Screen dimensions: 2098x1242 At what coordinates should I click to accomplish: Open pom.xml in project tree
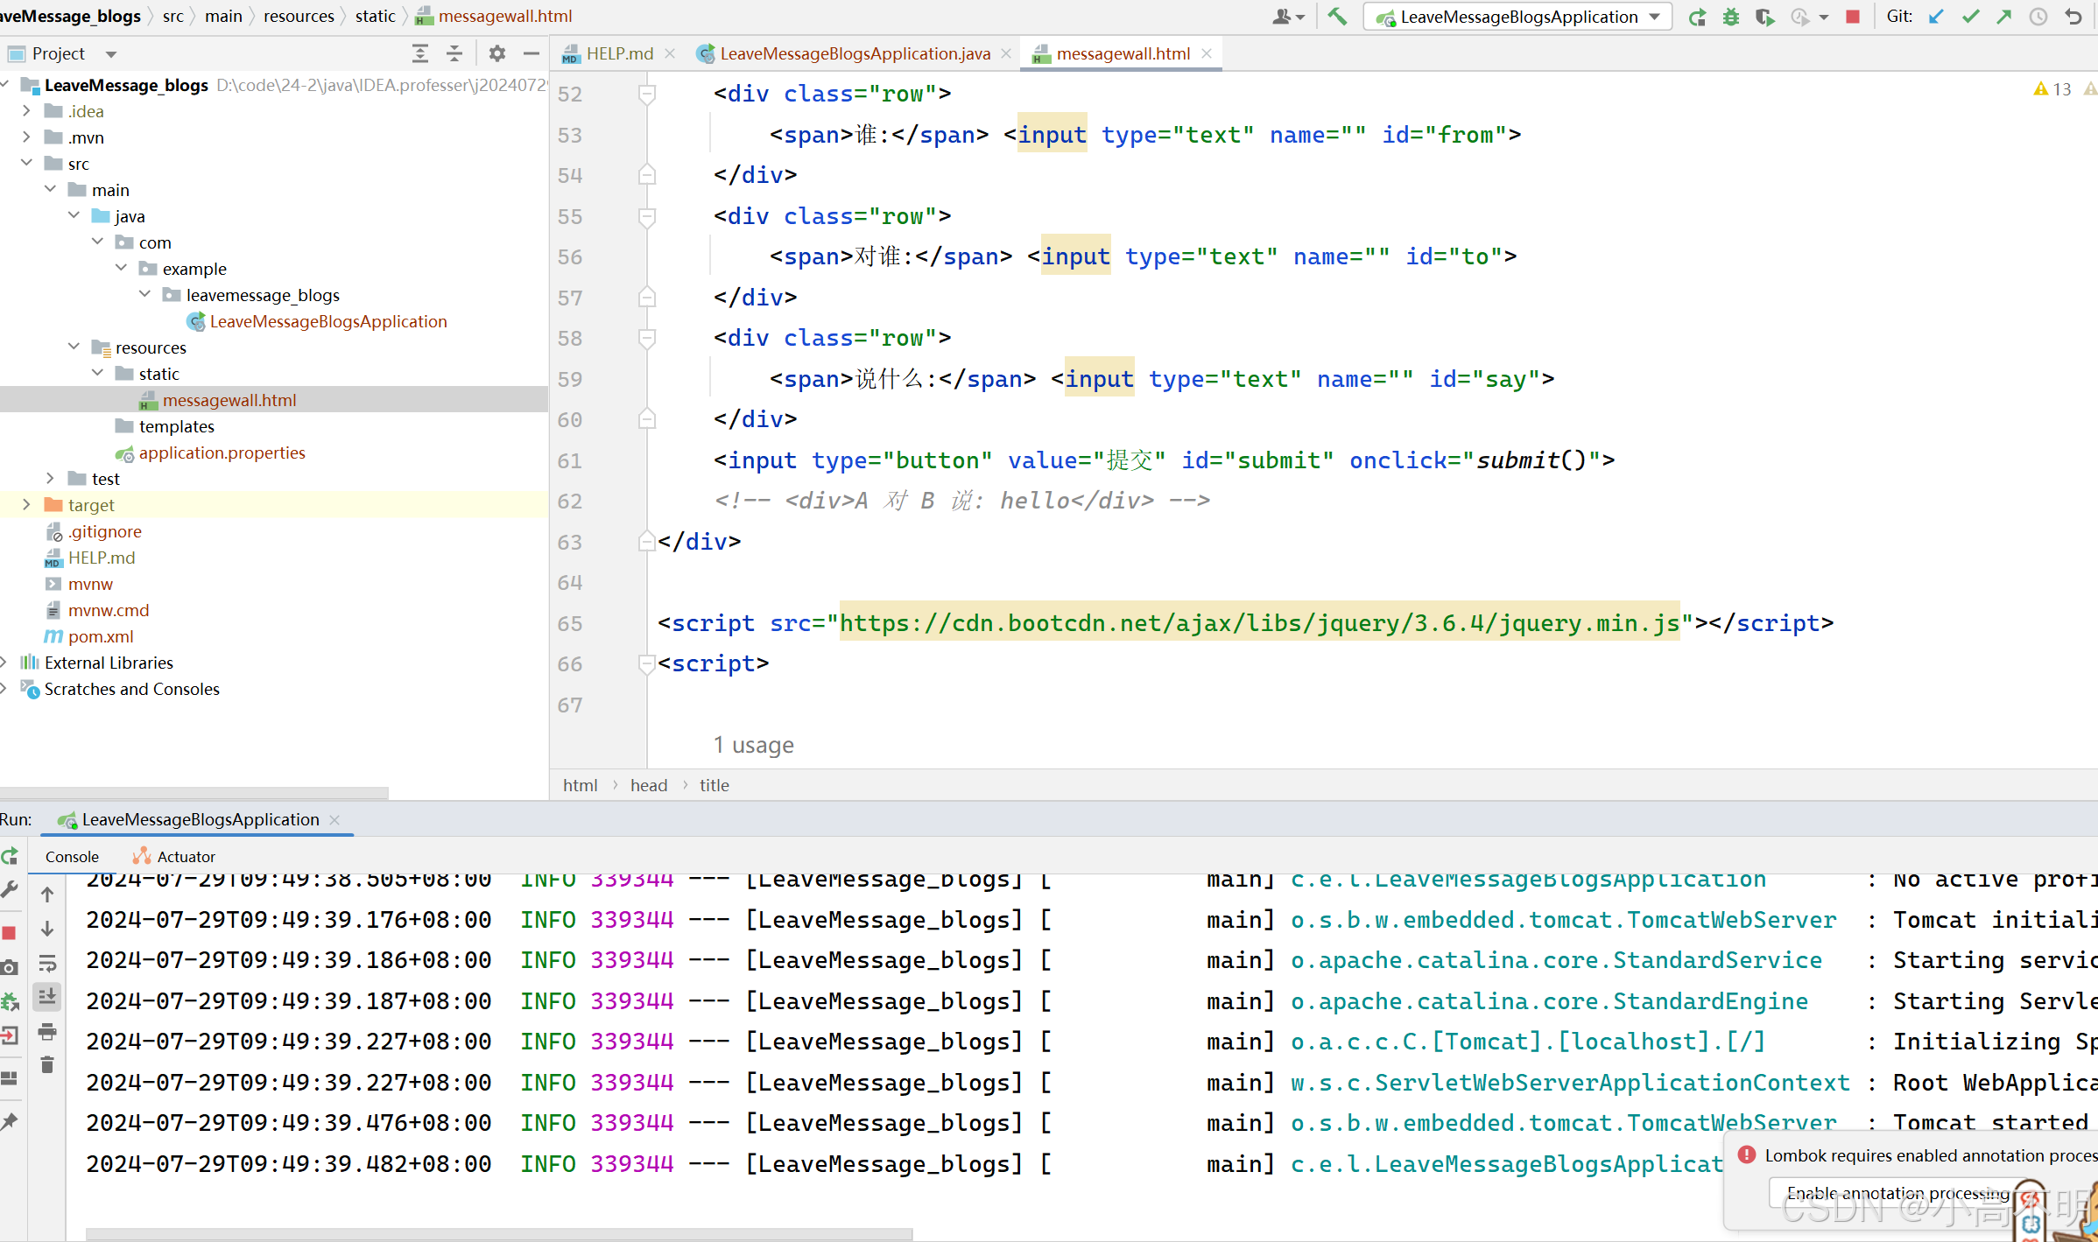click(x=101, y=636)
